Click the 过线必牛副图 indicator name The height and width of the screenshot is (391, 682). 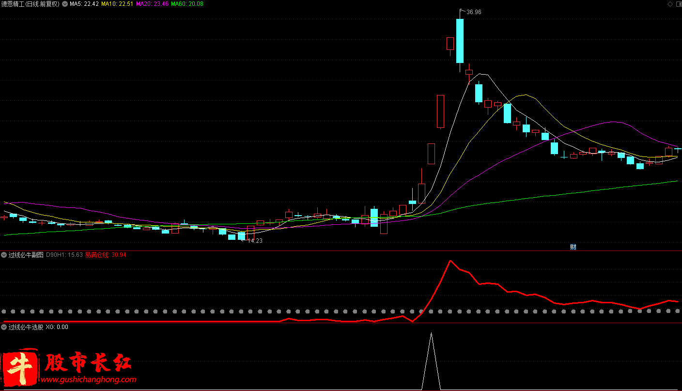tap(26, 254)
